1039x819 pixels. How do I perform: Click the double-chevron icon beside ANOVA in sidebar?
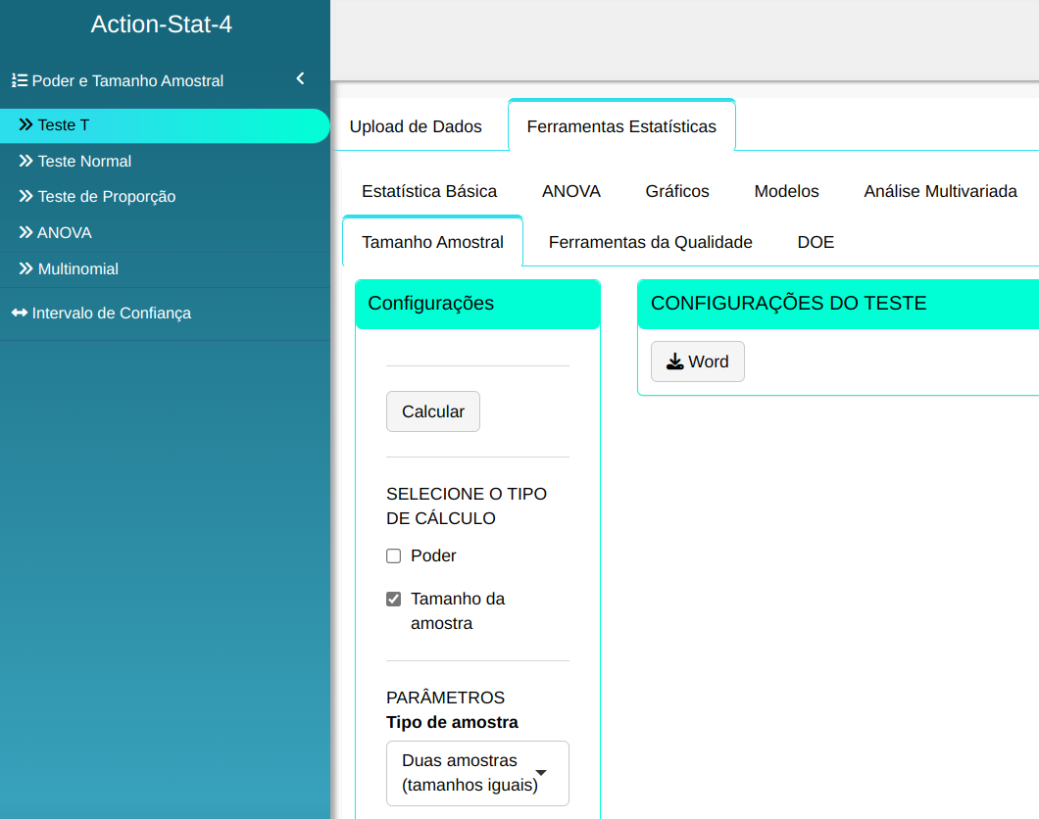[x=25, y=233]
